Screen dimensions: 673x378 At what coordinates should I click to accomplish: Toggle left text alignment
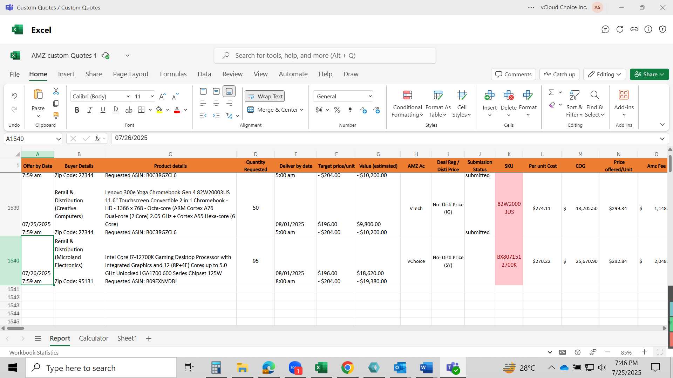203,104
